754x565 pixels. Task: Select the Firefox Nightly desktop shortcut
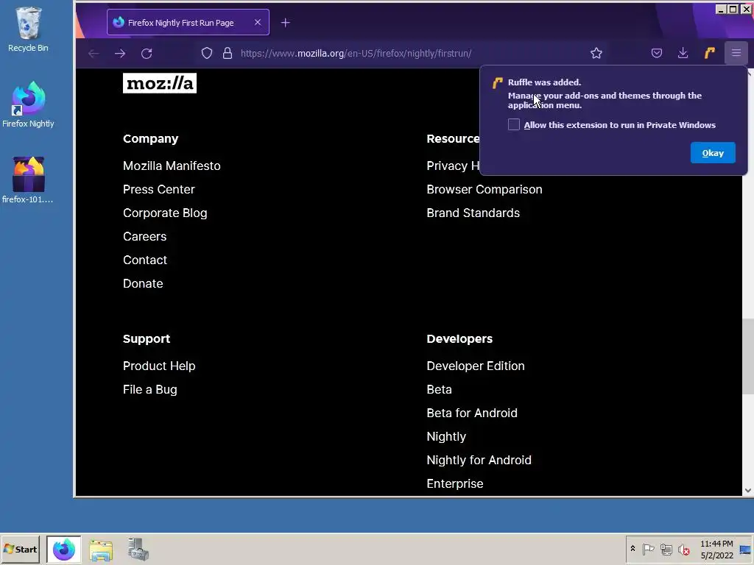coord(28,104)
